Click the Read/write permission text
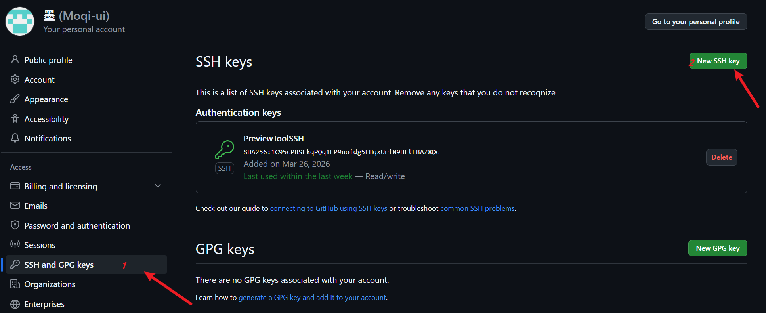This screenshot has width=766, height=313. click(385, 176)
